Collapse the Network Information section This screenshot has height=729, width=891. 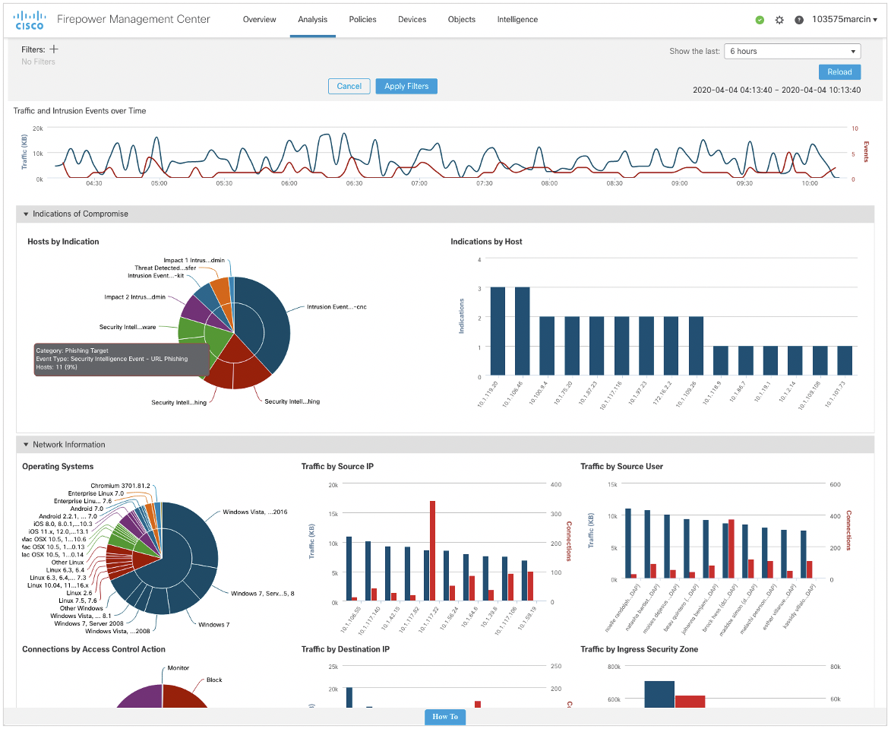[26, 445]
